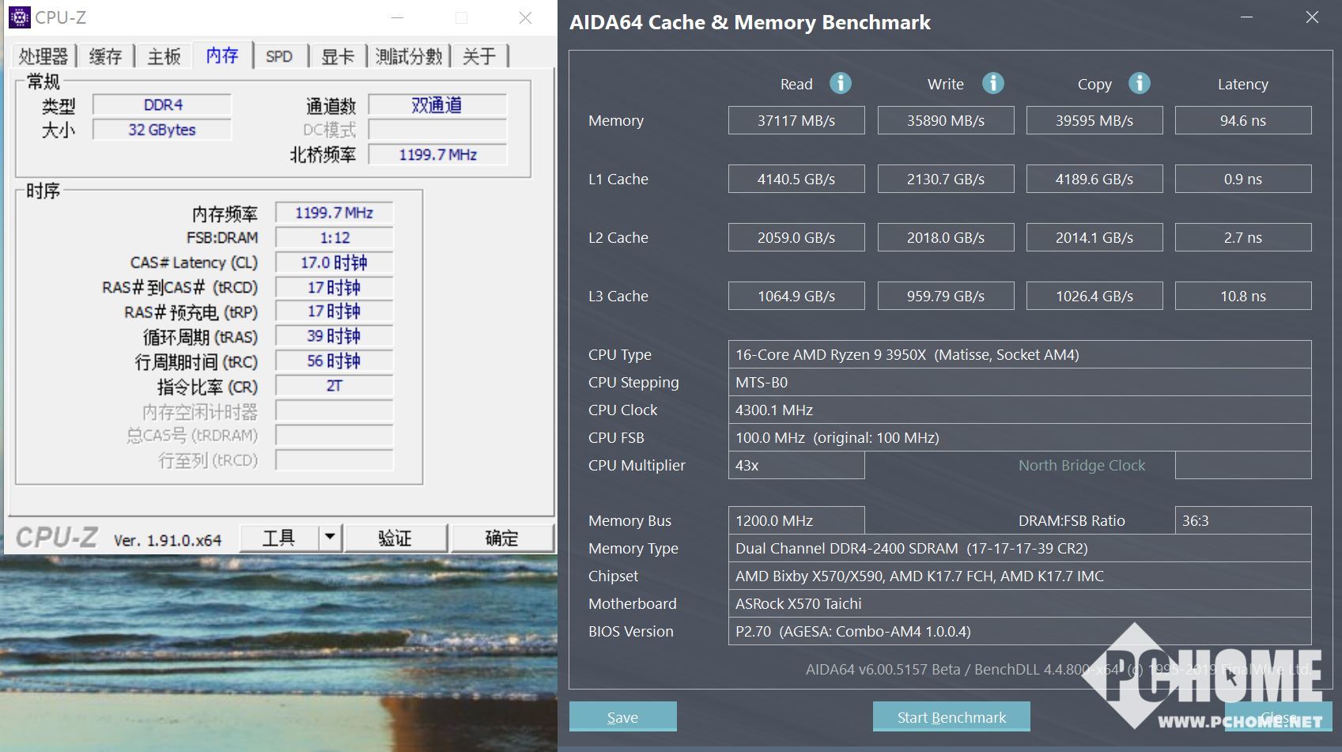Click the info icon next to Copy
The image size is (1342, 752).
[x=1139, y=83]
